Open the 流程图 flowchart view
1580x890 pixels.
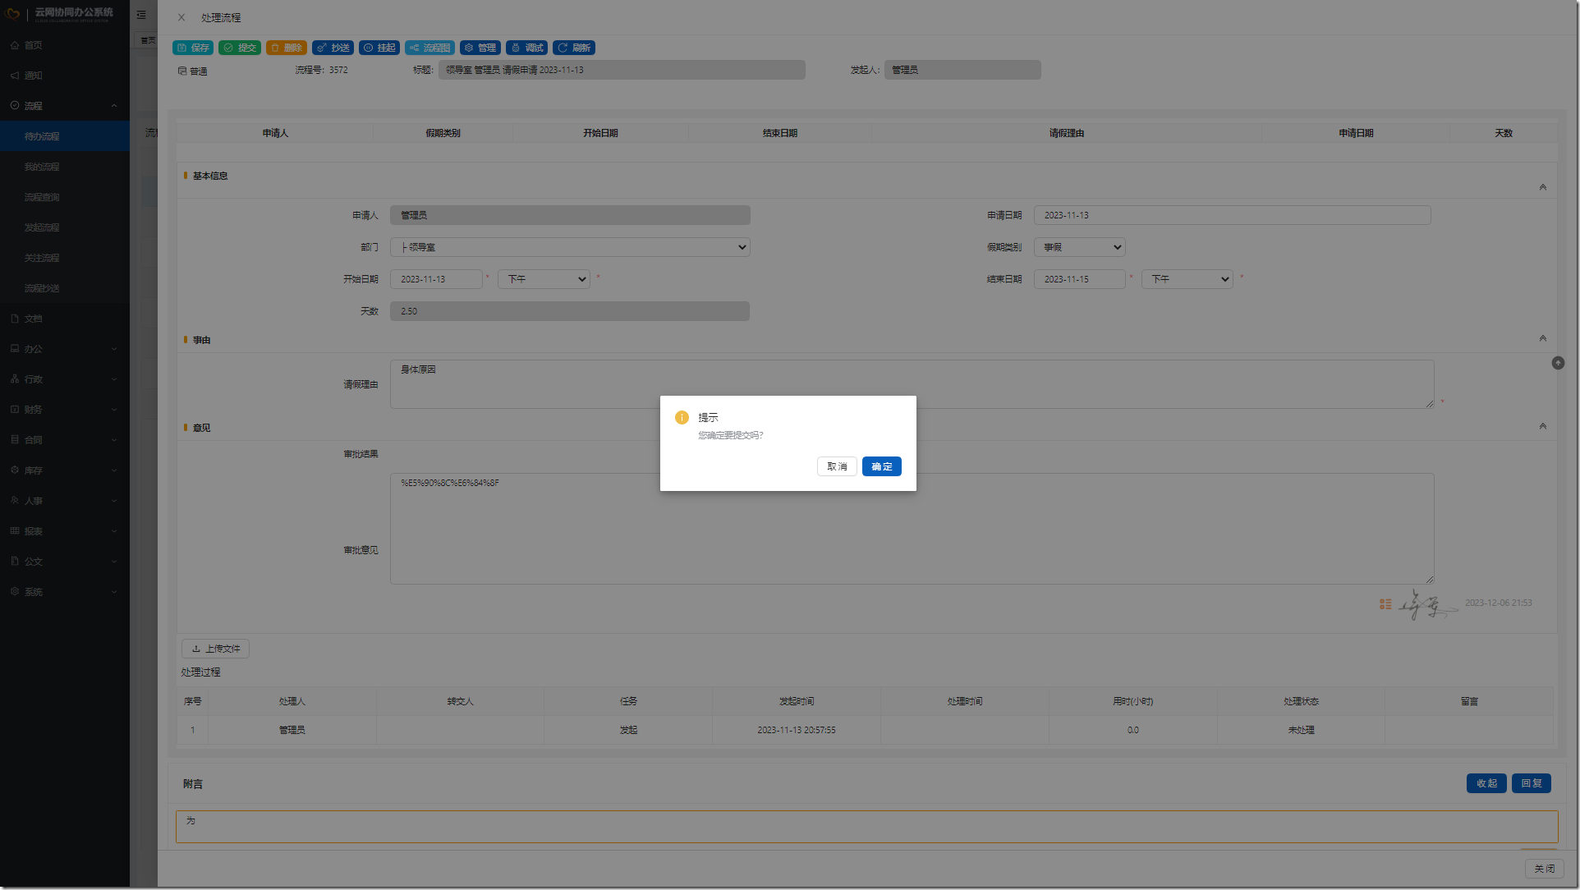[x=429, y=48]
